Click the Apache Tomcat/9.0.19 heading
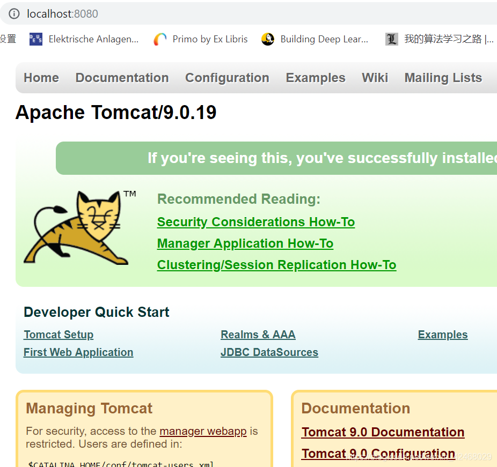This screenshot has width=497, height=467. pos(116,113)
